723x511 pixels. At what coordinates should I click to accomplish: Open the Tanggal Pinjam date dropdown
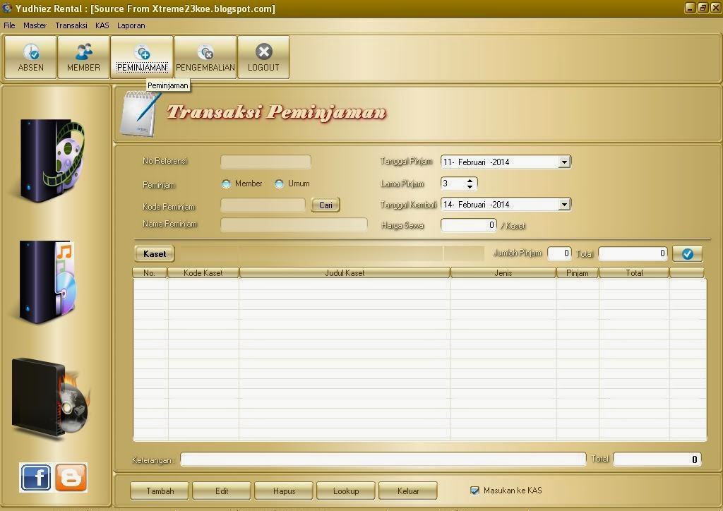pyautogui.click(x=564, y=162)
